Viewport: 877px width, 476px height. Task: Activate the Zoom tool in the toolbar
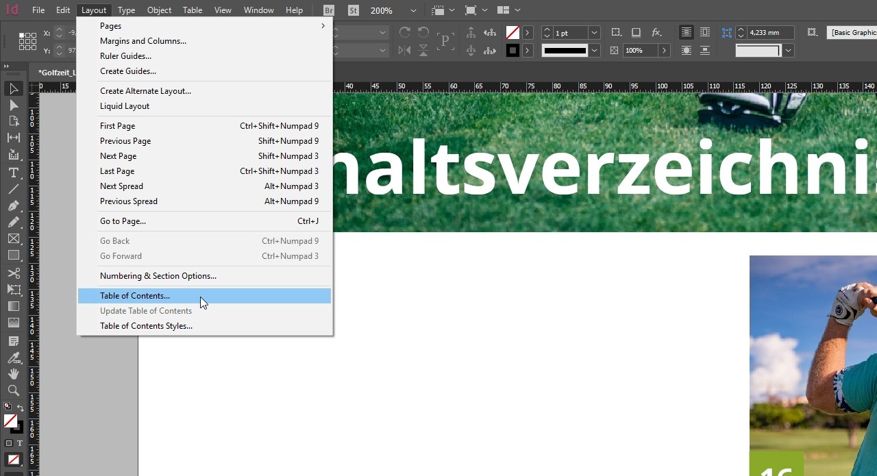pos(14,392)
